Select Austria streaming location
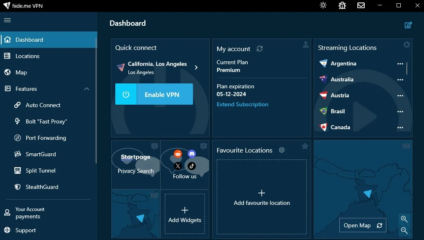The height and width of the screenshot is (240, 424). click(340, 95)
